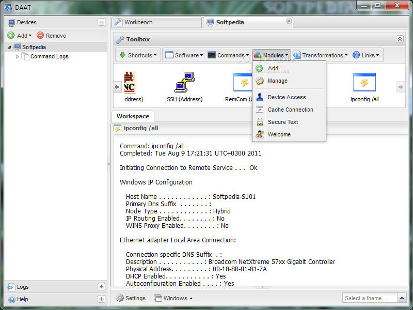Viewport: 413px width, 310px height.
Task: Open the Add device dropdown
Action: (20, 35)
